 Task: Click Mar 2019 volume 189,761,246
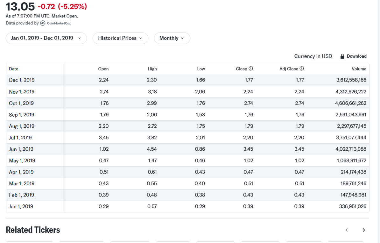(x=354, y=183)
